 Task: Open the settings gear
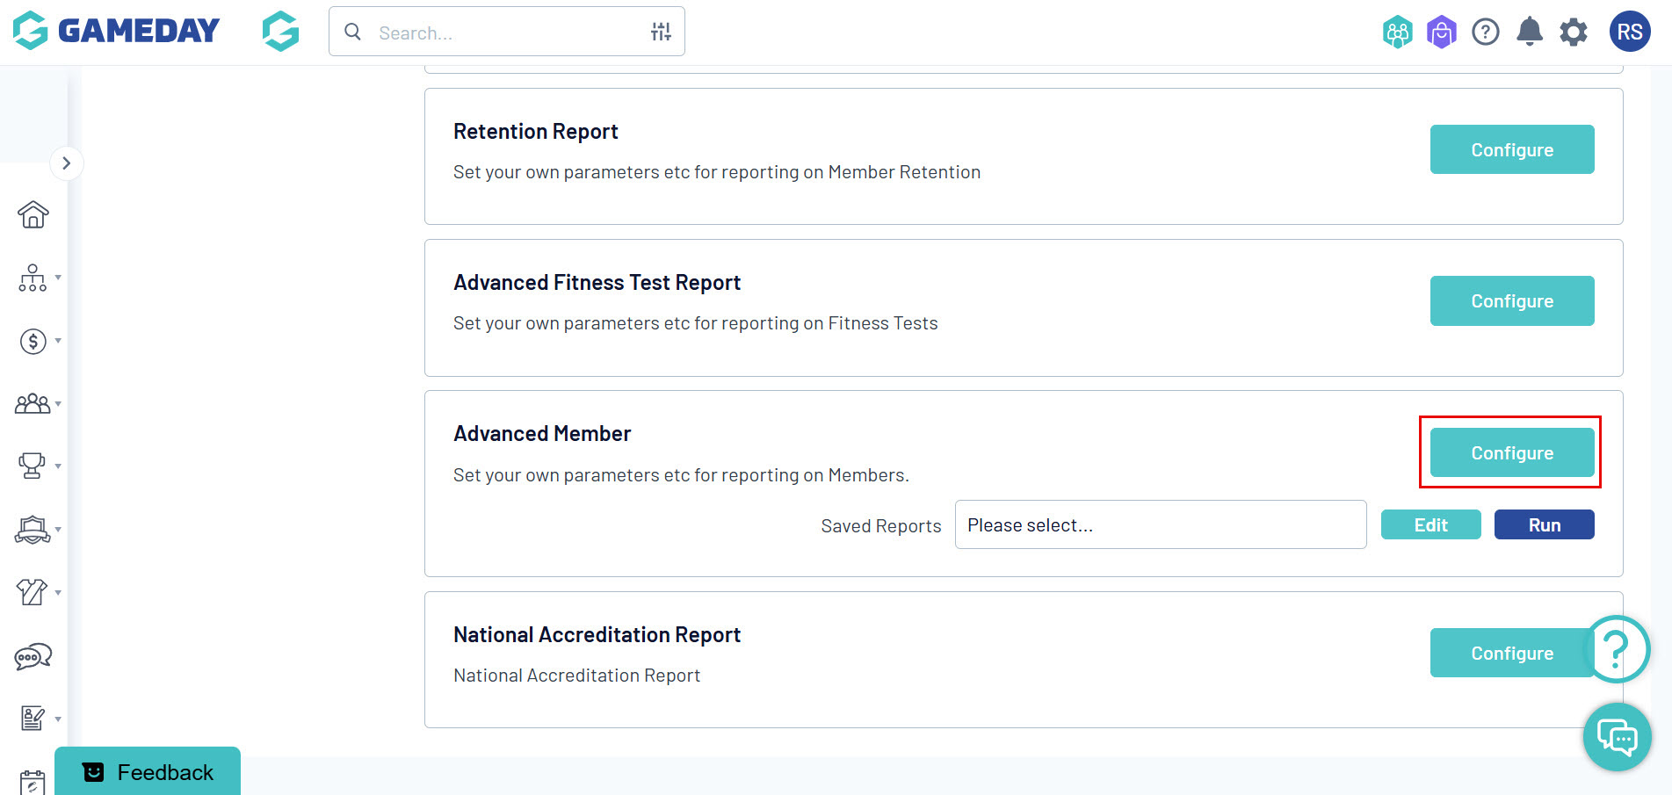(1574, 33)
